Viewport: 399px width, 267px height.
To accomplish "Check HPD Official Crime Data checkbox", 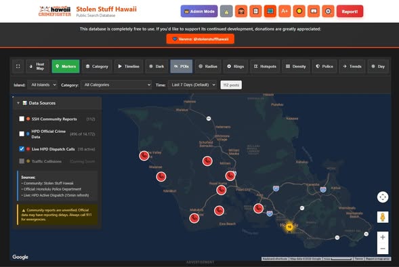I will 22,134.
